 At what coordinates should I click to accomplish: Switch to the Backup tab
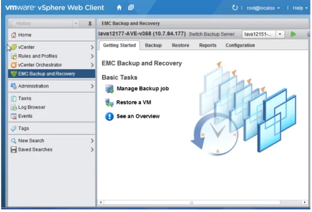point(153,45)
